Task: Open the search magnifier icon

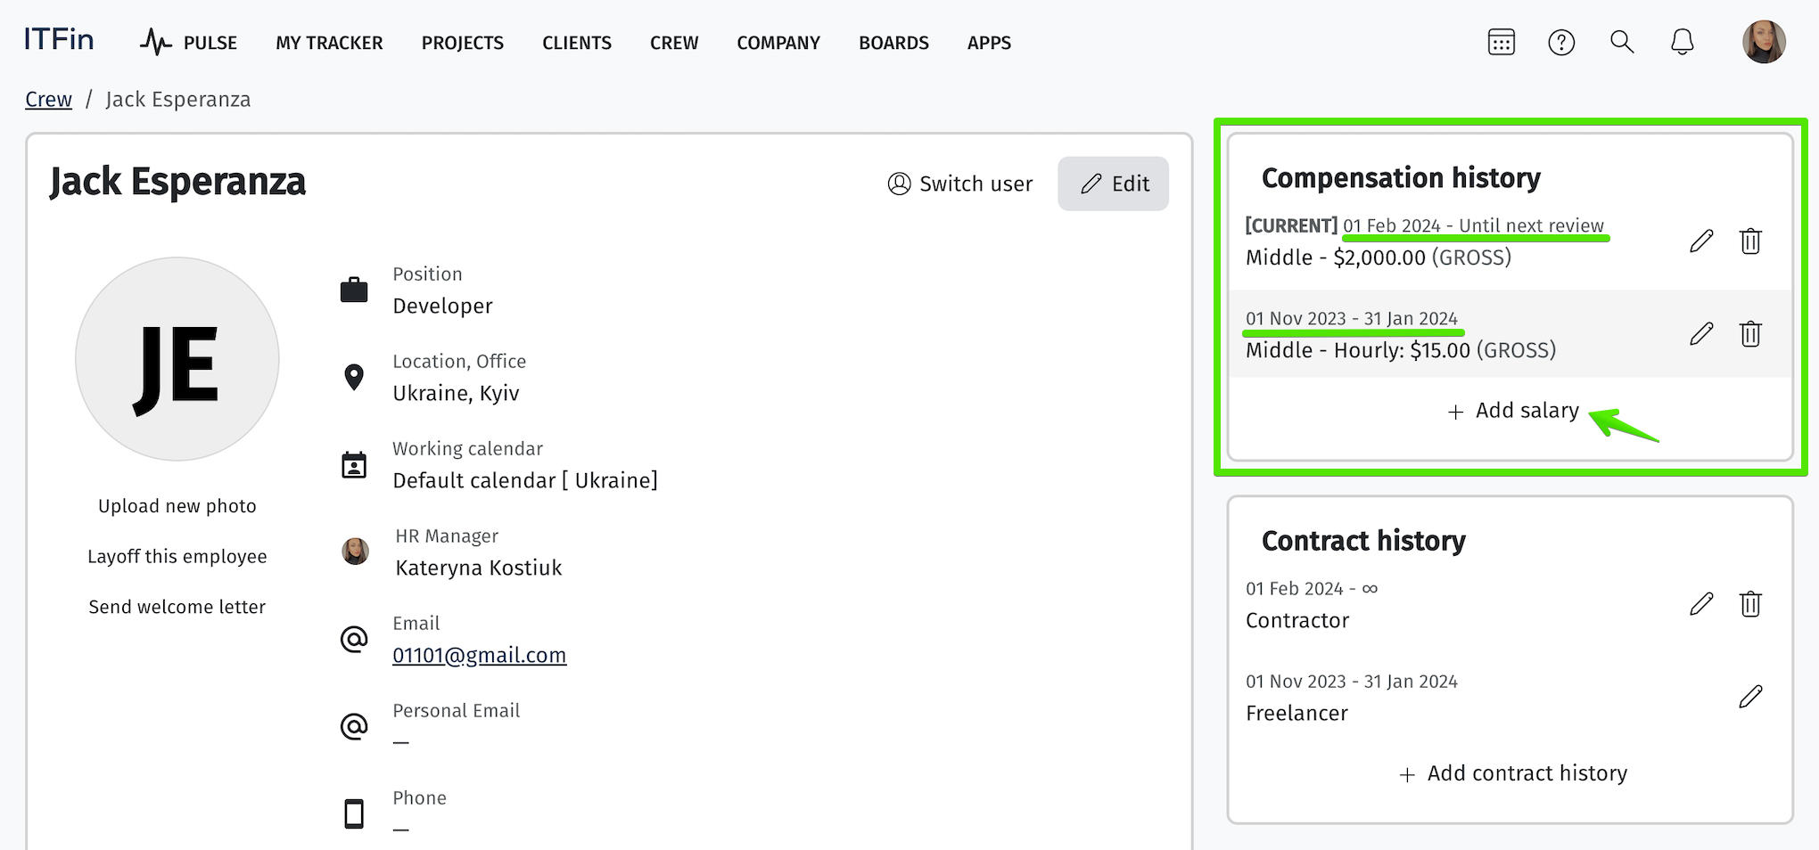Action: pos(1622,42)
